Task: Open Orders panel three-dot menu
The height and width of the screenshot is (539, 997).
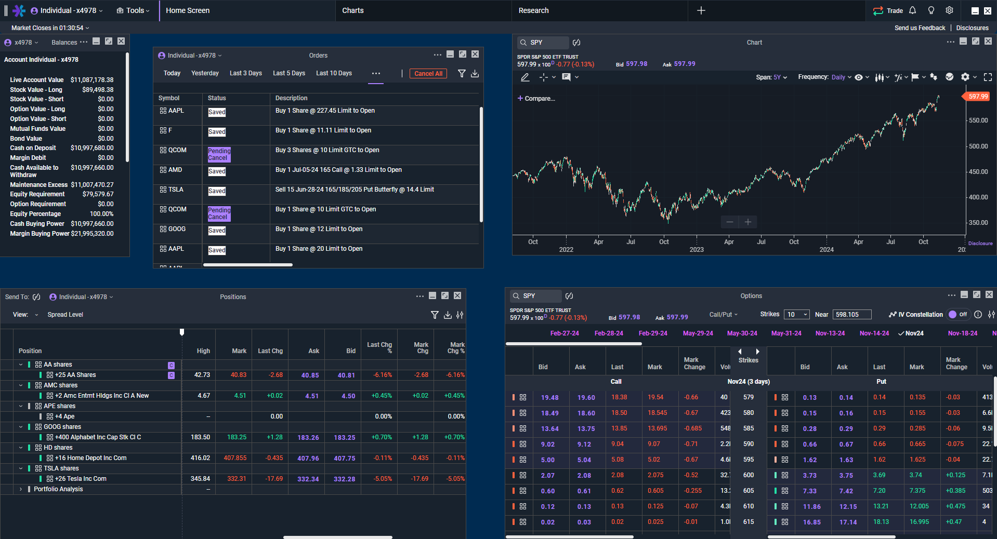Action: (x=438, y=55)
